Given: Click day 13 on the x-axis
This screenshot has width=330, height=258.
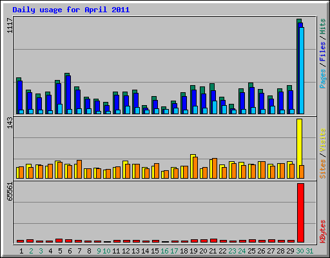Looking at the screenshot, I should coord(135,251).
